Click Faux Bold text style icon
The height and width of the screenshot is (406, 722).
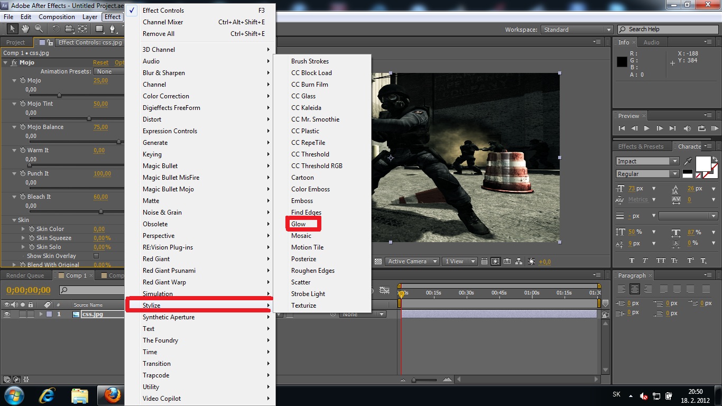point(632,261)
